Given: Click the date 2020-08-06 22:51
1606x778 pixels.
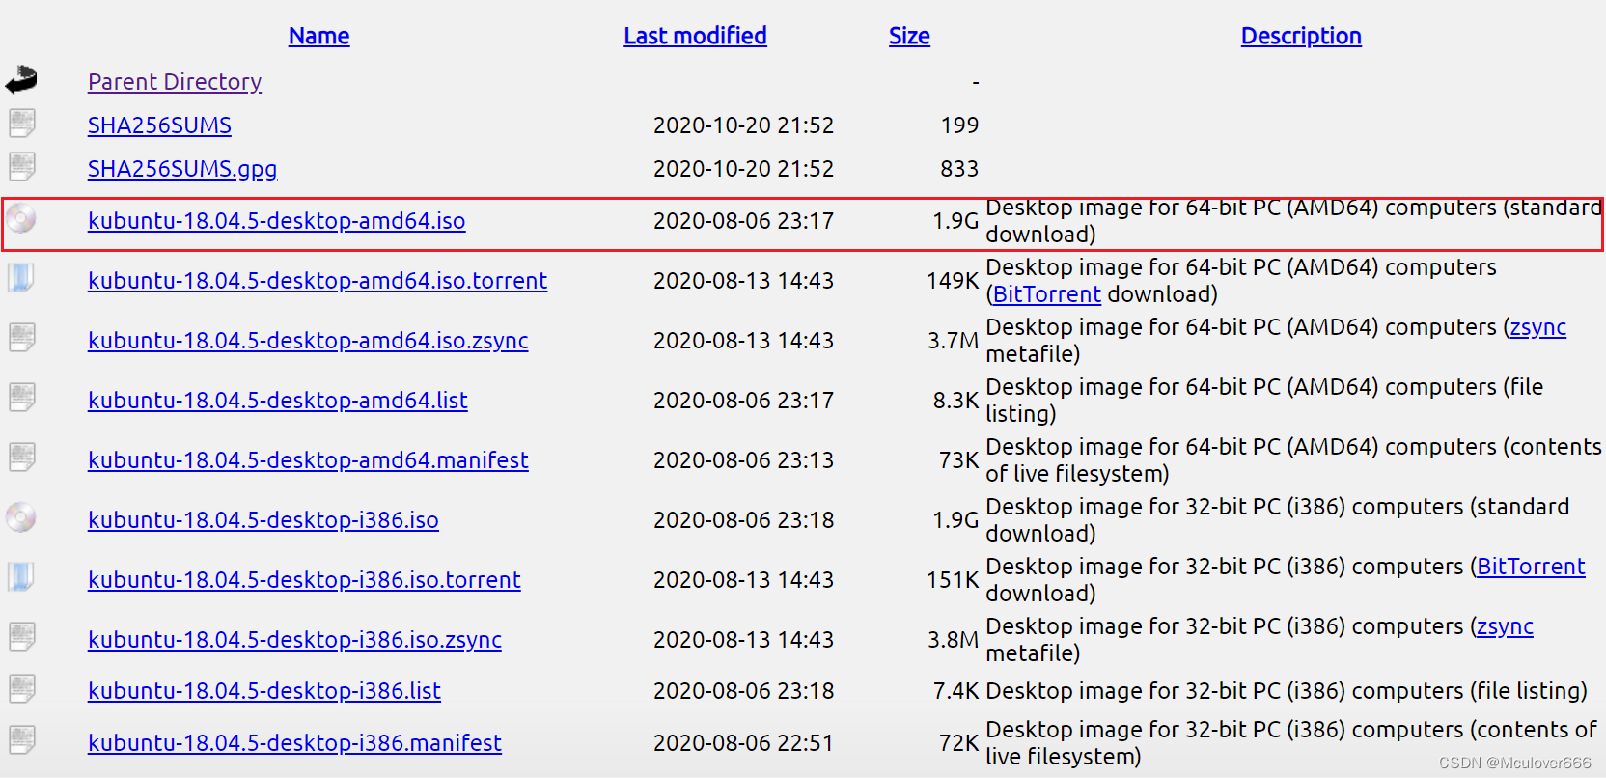Looking at the screenshot, I should [x=743, y=743].
